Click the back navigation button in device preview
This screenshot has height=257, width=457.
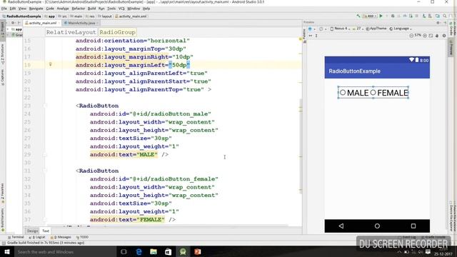[341, 226]
